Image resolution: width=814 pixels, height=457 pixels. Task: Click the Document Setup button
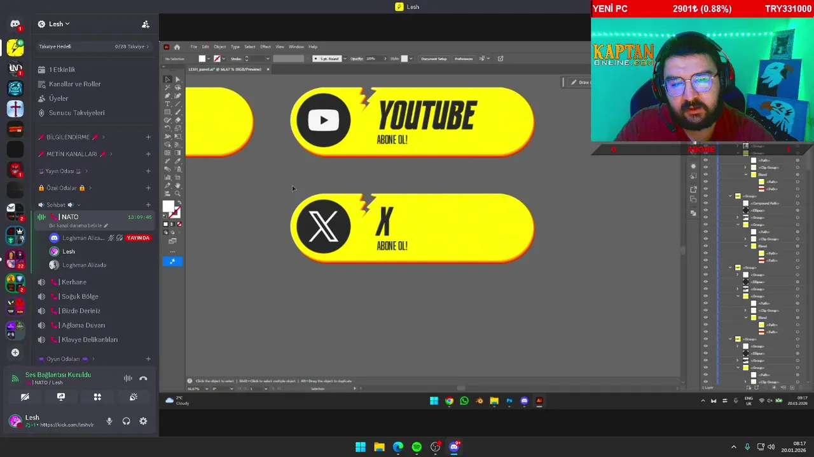click(434, 58)
